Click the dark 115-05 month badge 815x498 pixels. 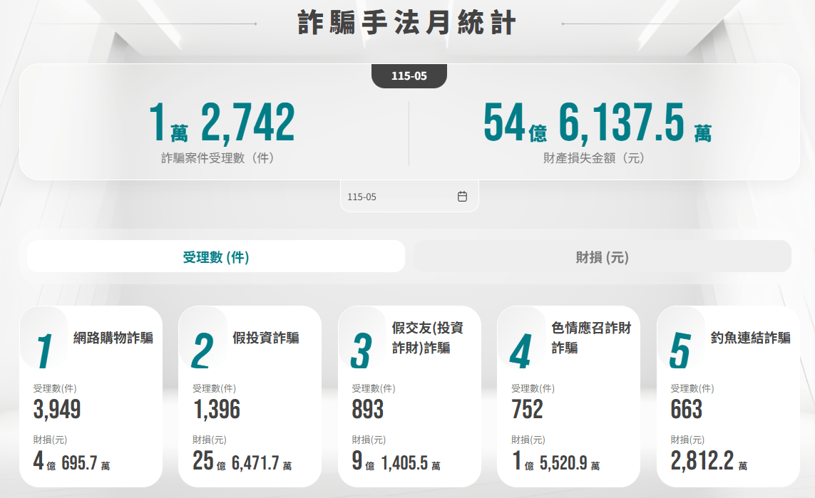409,76
